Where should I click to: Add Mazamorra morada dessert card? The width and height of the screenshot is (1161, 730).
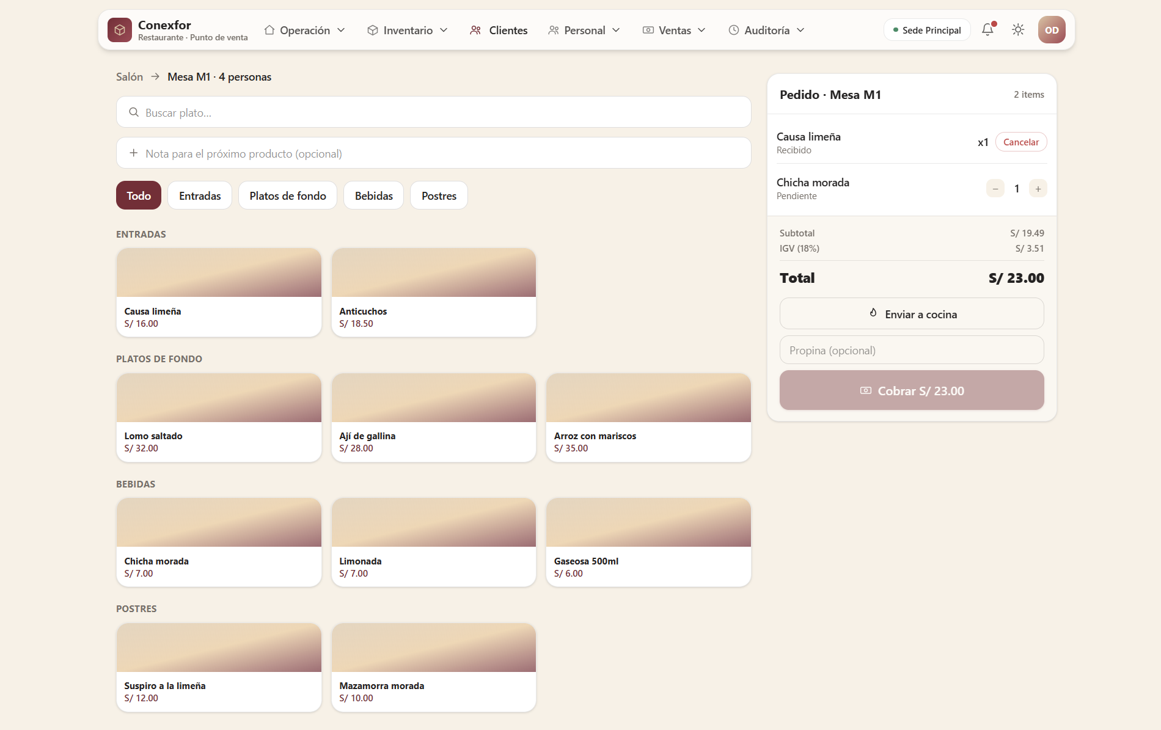[x=434, y=668]
